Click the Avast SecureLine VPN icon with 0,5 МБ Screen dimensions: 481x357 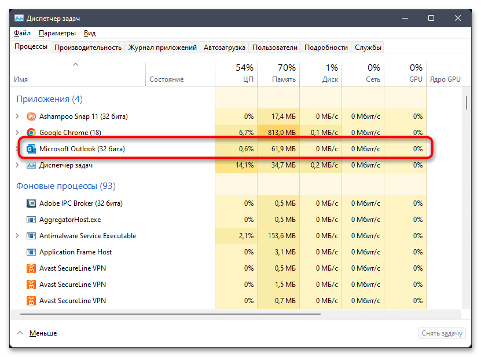tap(31, 268)
